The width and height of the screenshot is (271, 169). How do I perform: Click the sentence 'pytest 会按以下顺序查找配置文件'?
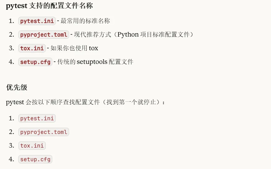pyautogui.click(x=53, y=102)
